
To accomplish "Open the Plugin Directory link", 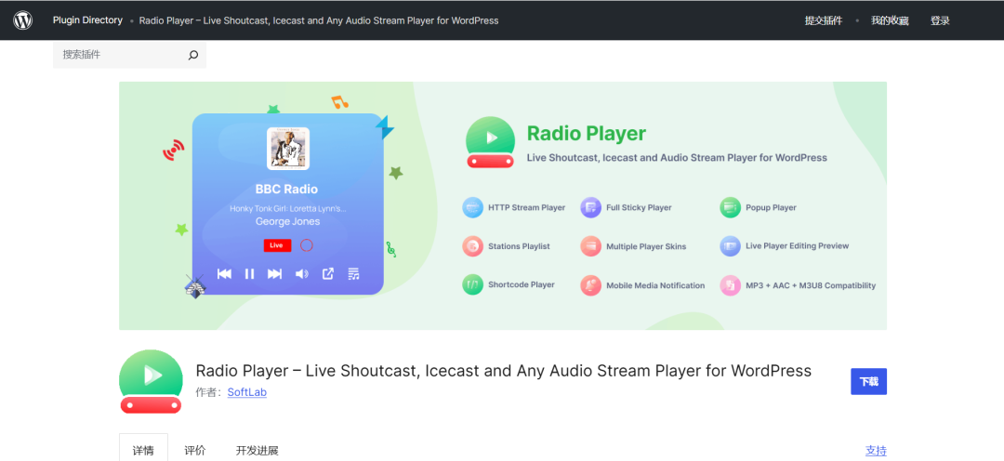I will coord(87,20).
